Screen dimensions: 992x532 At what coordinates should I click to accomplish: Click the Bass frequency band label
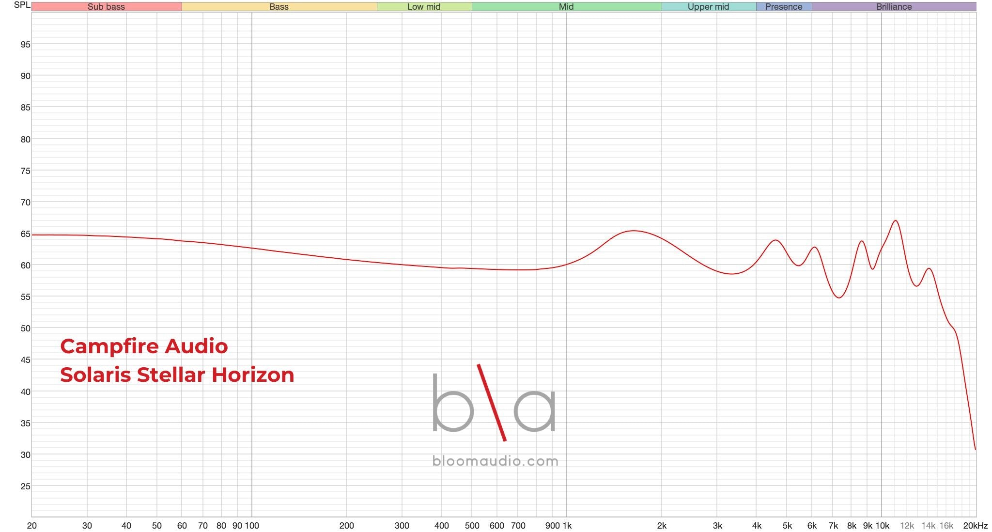coord(279,7)
